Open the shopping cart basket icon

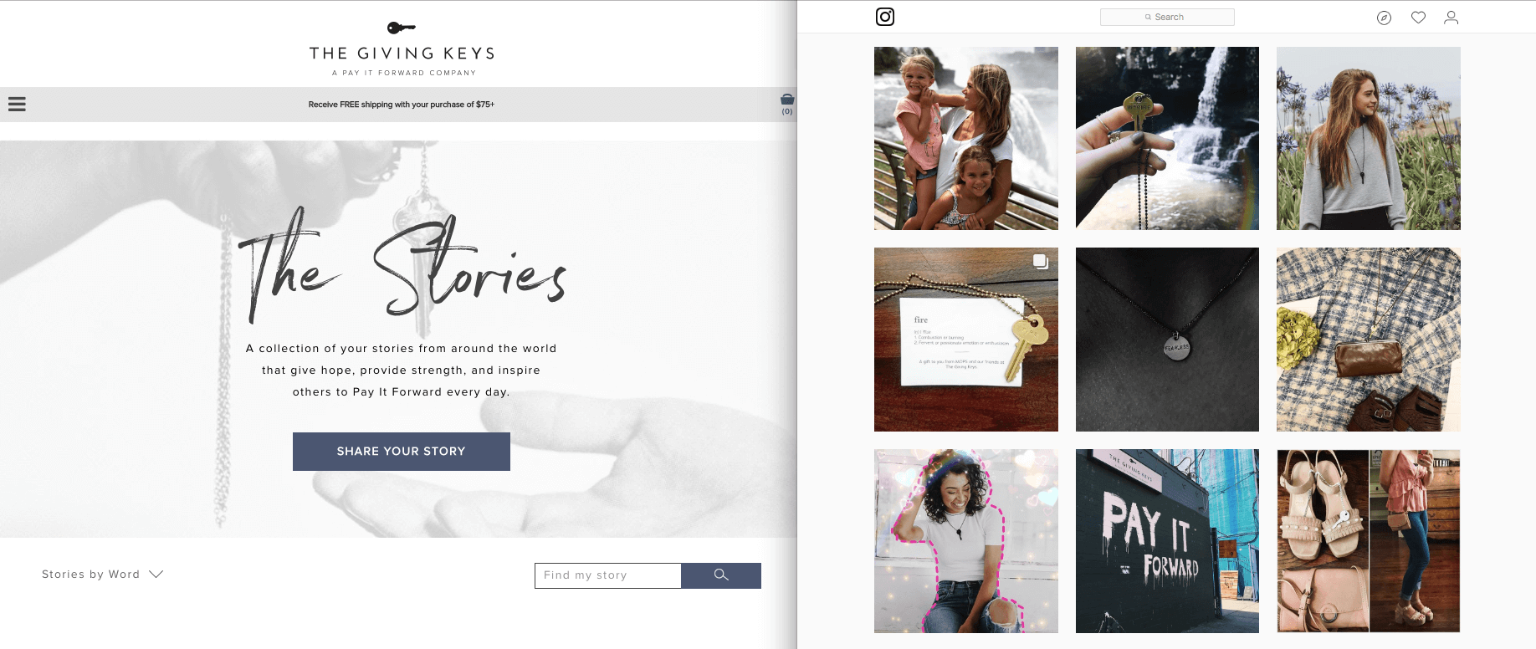click(787, 104)
